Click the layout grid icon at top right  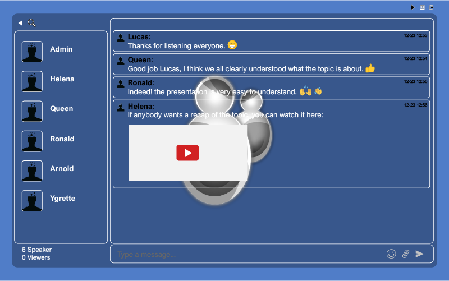(x=422, y=7)
